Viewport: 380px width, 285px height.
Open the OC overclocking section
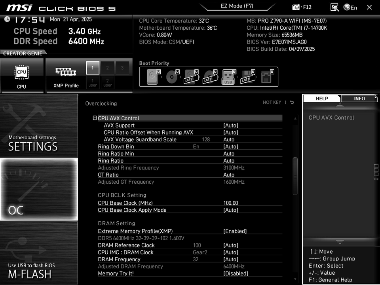point(39,189)
